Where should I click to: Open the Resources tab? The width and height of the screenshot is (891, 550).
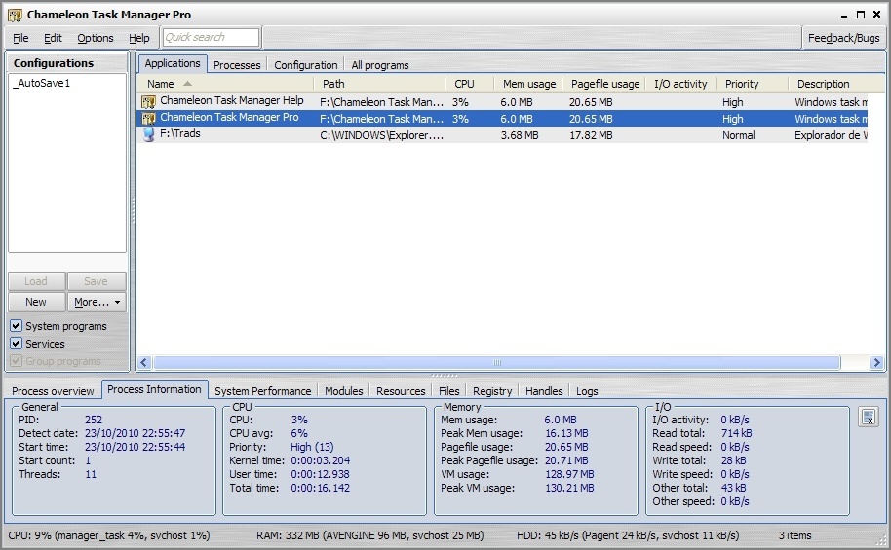point(401,391)
